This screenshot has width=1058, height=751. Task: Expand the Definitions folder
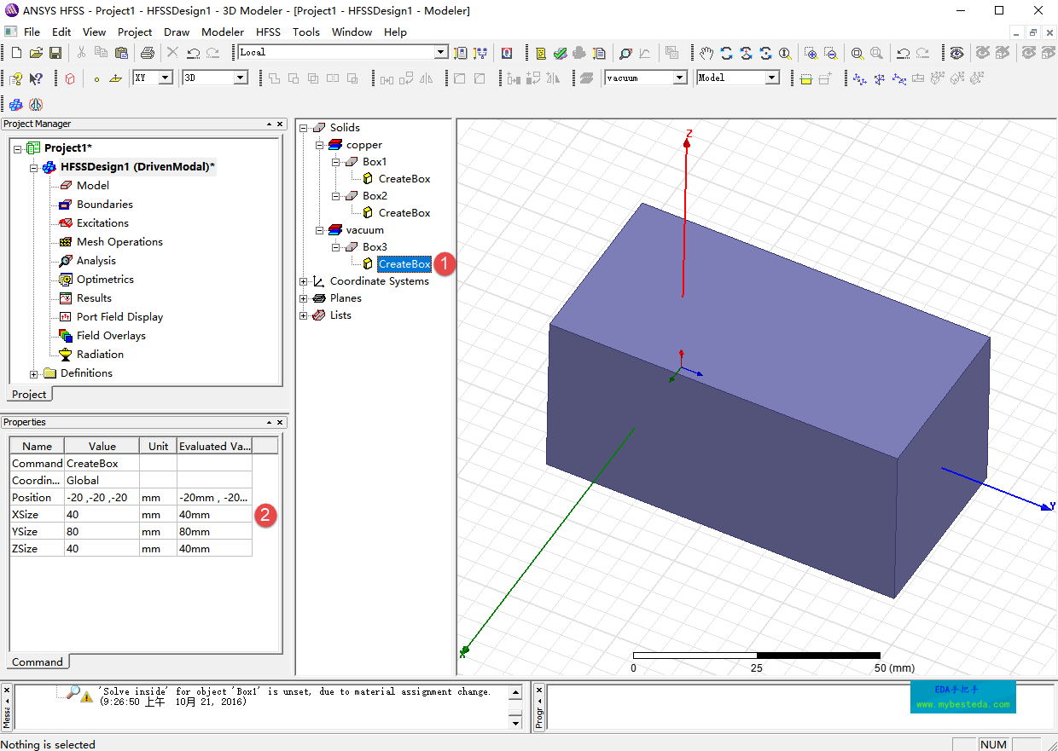tap(34, 373)
